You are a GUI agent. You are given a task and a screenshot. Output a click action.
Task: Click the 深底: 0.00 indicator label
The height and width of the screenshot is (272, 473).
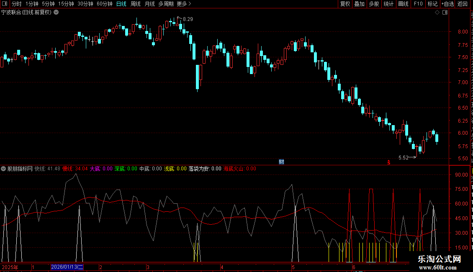pos(126,169)
